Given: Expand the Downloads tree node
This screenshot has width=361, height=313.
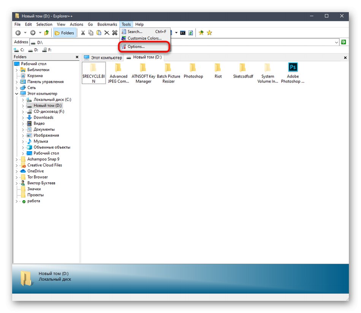Looking at the screenshot, I should [23, 118].
